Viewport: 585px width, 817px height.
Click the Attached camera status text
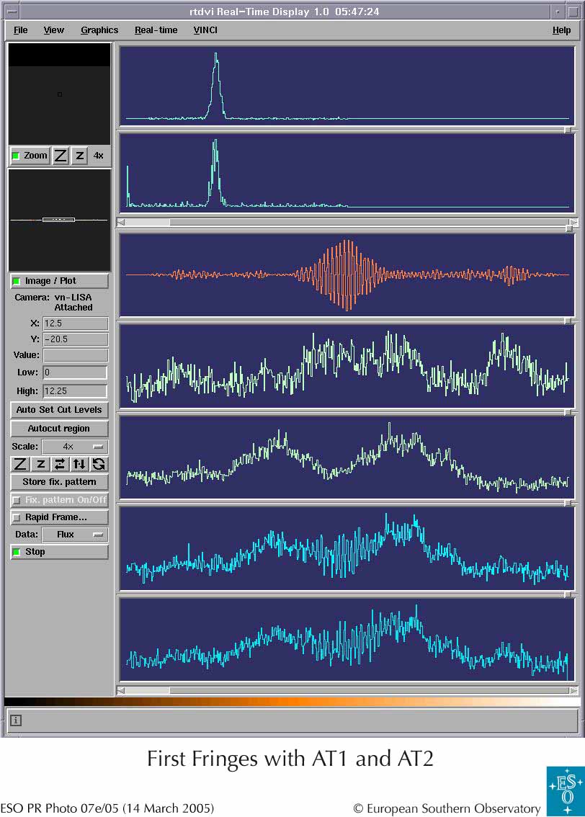73,308
